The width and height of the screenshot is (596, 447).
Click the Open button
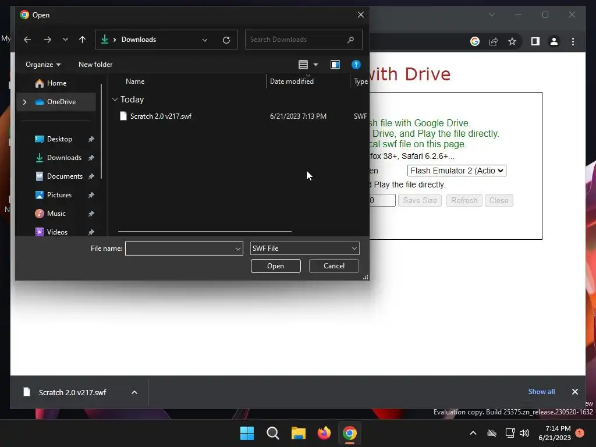[x=275, y=266]
